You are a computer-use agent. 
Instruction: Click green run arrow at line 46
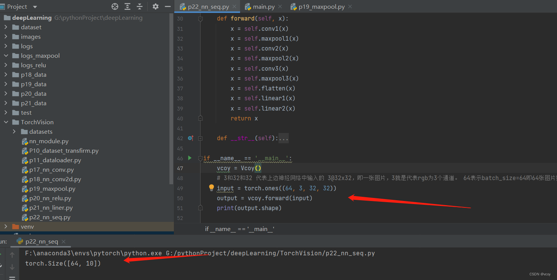(190, 158)
